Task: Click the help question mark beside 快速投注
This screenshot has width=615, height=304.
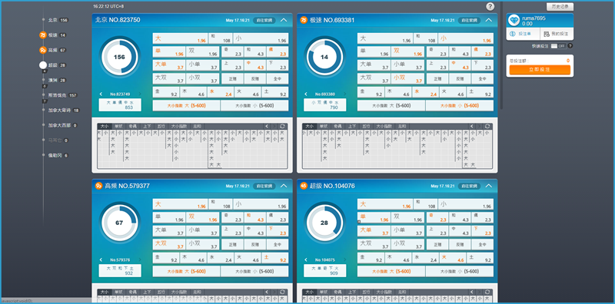Action: [x=570, y=46]
